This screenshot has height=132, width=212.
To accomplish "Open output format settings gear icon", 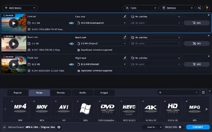I will (x=59, y=127).
